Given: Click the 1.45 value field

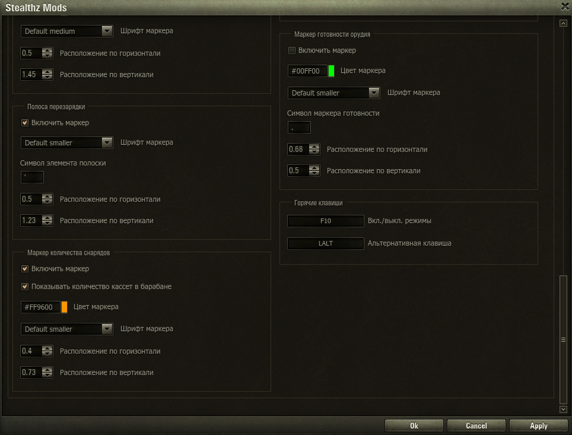Looking at the screenshot, I should pyautogui.click(x=31, y=74).
